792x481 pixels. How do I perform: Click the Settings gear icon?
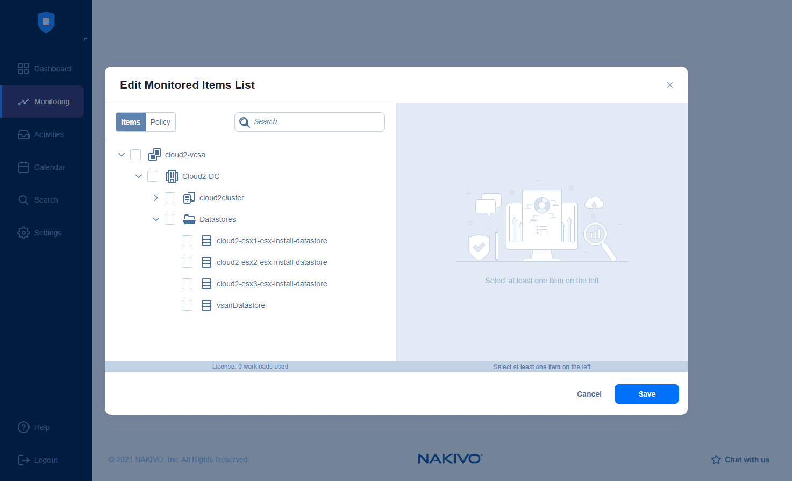click(24, 233)
